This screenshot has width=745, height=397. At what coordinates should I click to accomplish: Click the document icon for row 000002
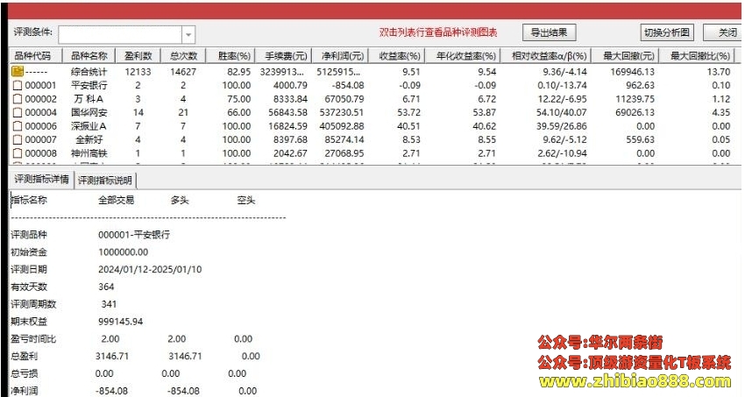point(18,99)
